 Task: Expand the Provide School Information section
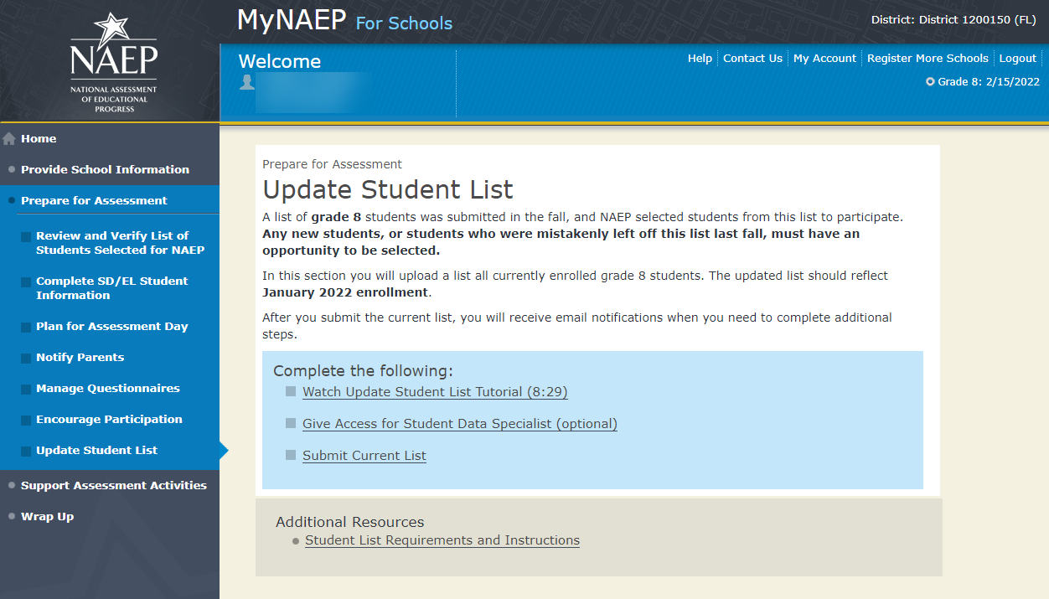[x=105, y=169]
